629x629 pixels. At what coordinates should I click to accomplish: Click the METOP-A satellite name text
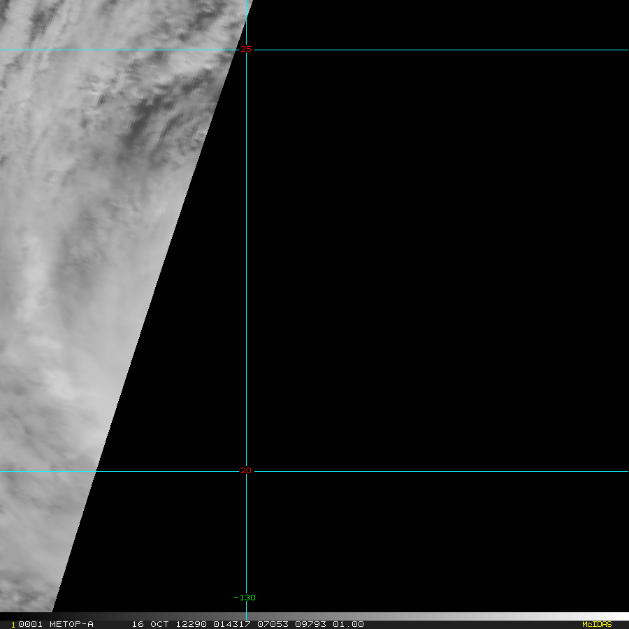71,624
